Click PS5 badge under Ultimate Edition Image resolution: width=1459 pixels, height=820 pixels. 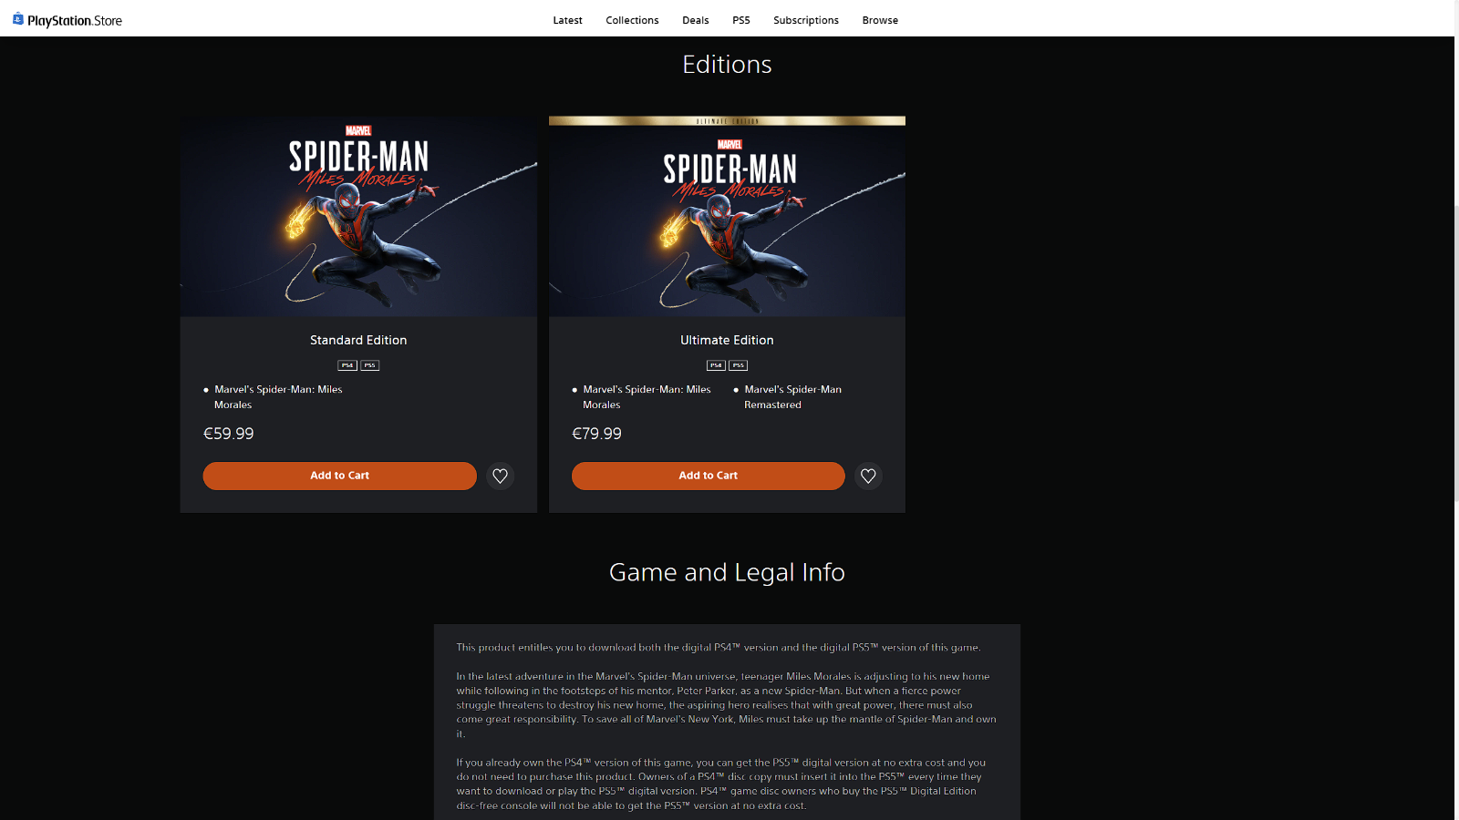pyautogui.click(x=739, y=365)
